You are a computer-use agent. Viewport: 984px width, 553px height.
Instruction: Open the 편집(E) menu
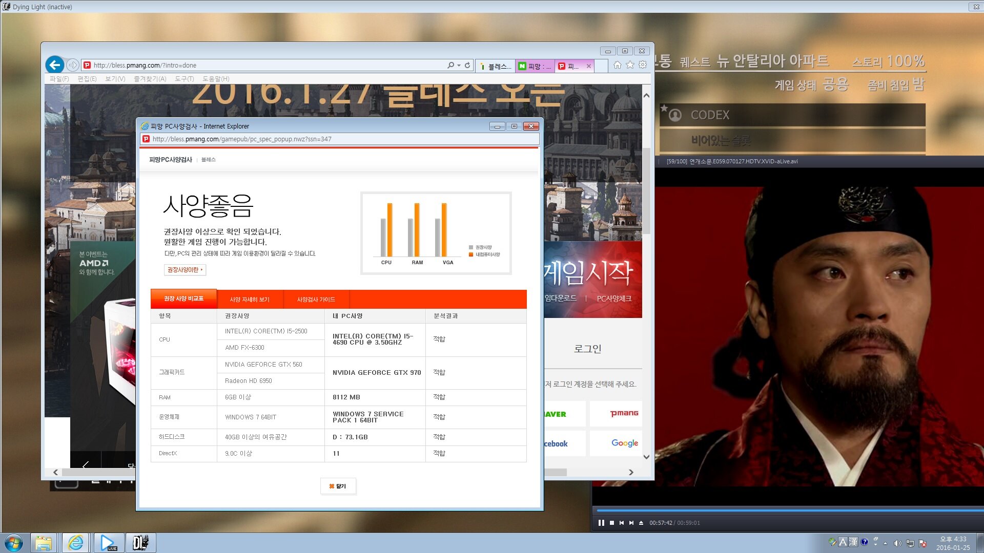(87, 79)
